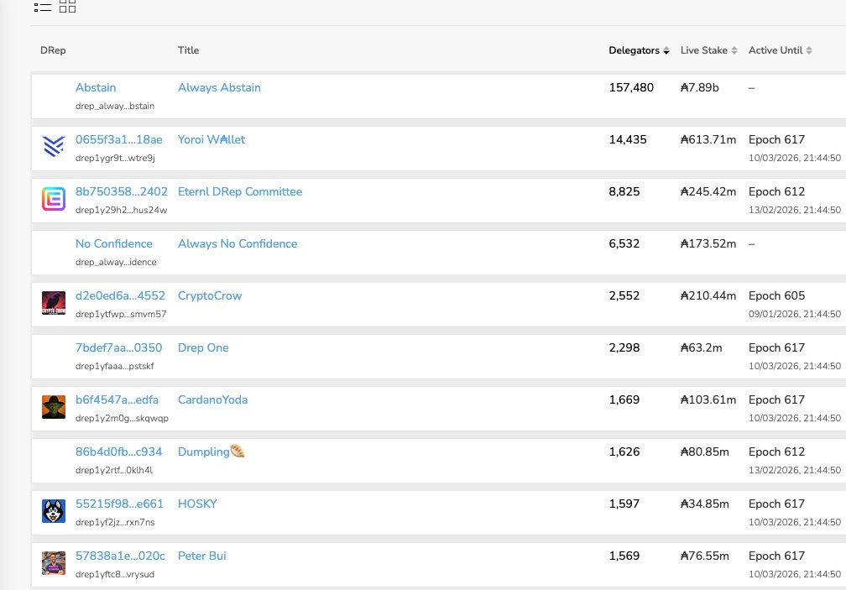Click the Eternl DRep Committee logo icon
Viewport: 846px width, 590px height.
(54, 198)
